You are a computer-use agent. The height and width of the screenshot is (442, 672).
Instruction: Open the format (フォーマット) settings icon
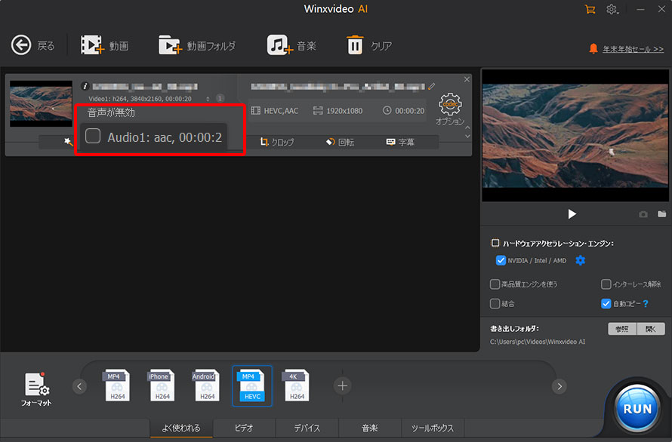coord(37,385)
